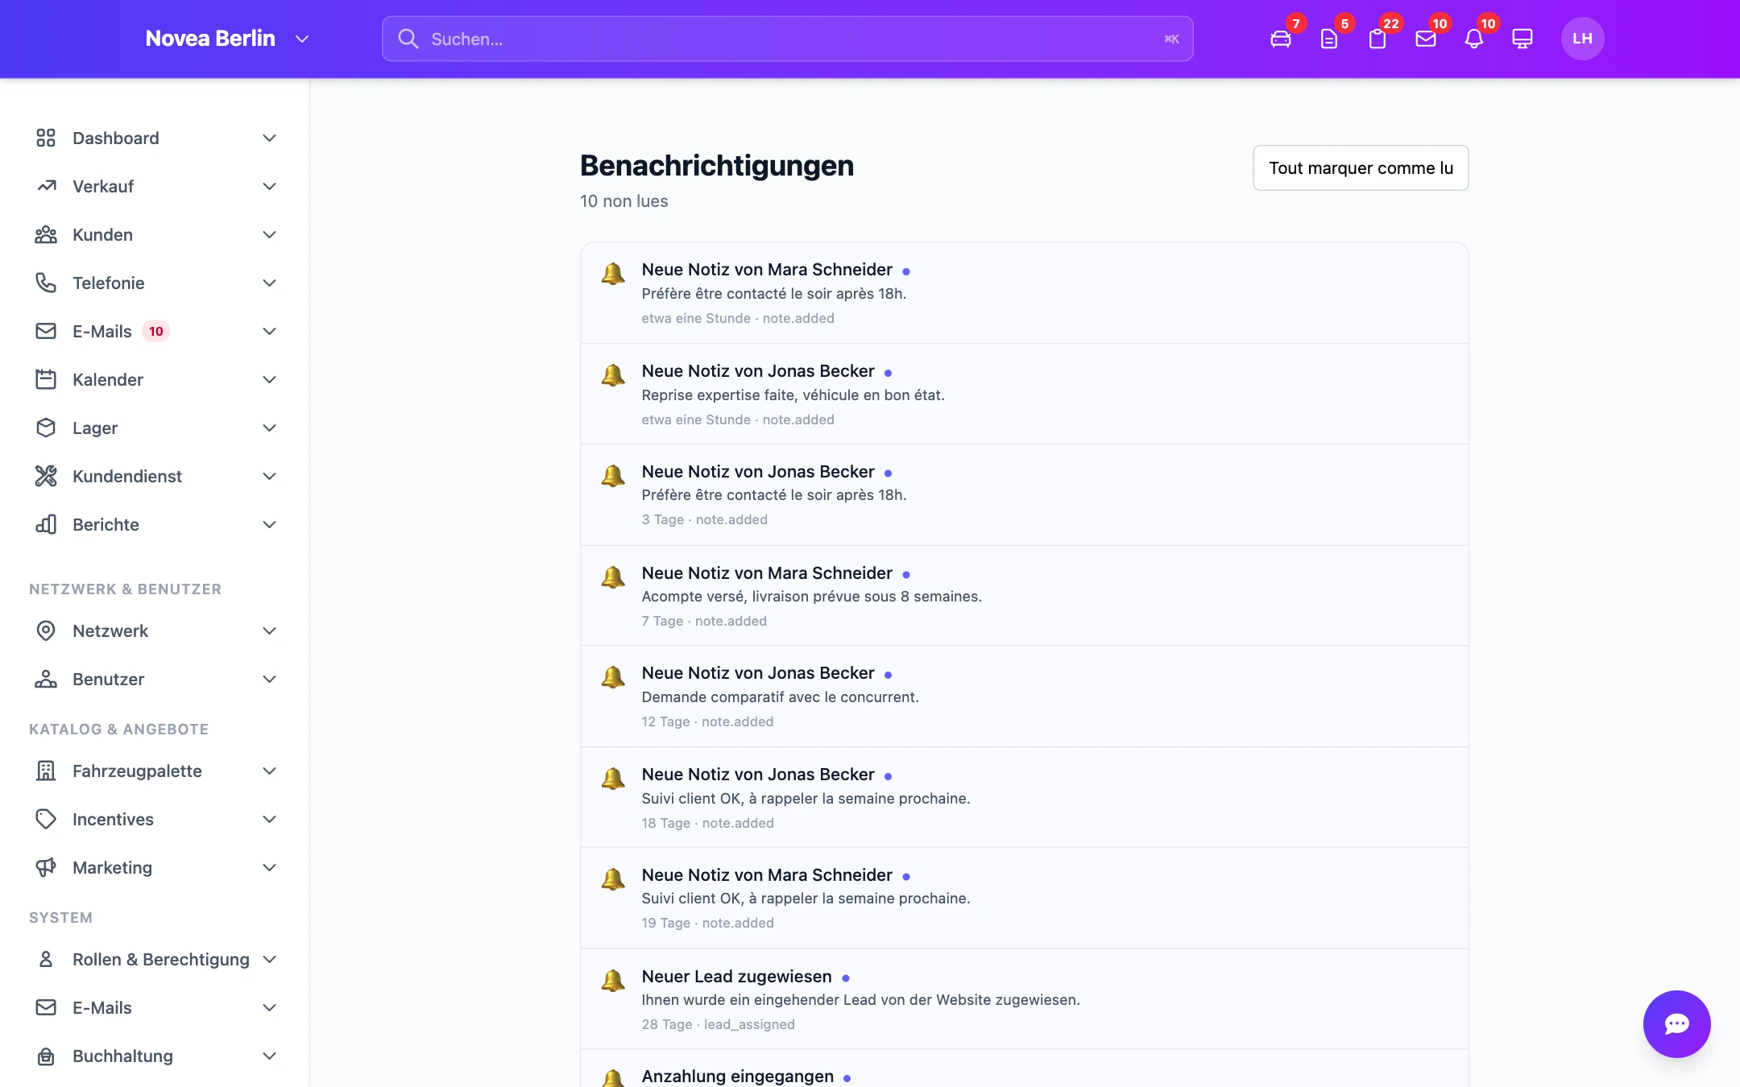Open the clipboard tasks icon with badge 22
This screenshot has height=1087, width=1740.
pyautogui.click(x=1377, y=39)
